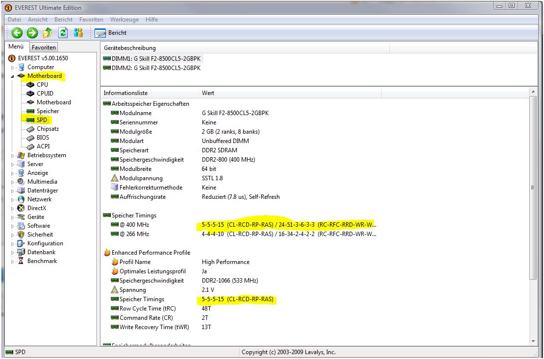This screenshot has height=359, width=544.
Task: Switch to the Favoriten sidebar tab
Action: click(x=43, y=48)
